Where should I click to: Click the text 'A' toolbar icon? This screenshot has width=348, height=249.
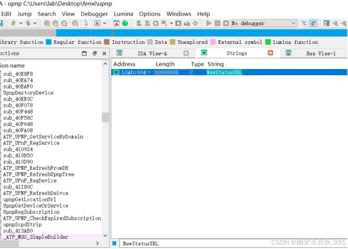tap(97, 23)
